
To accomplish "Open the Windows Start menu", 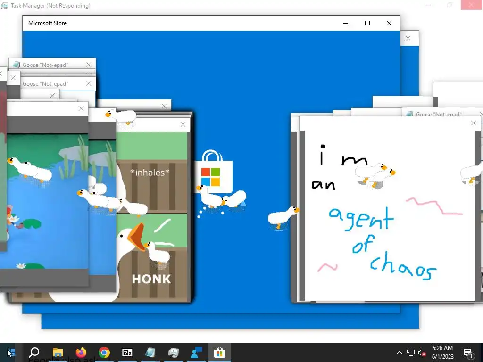I will click(x=11, y=353).
